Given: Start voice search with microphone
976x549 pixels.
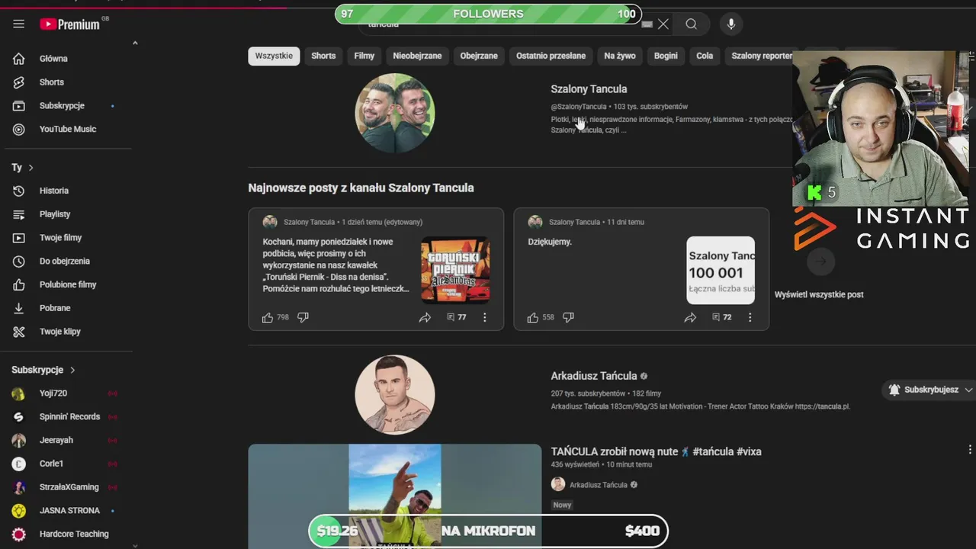Looking at the screenshot, I should [731, 24].
